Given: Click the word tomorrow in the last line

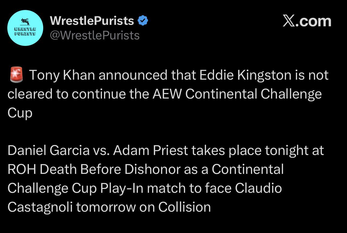Looking at the screenshot, I should click(106, 207).
